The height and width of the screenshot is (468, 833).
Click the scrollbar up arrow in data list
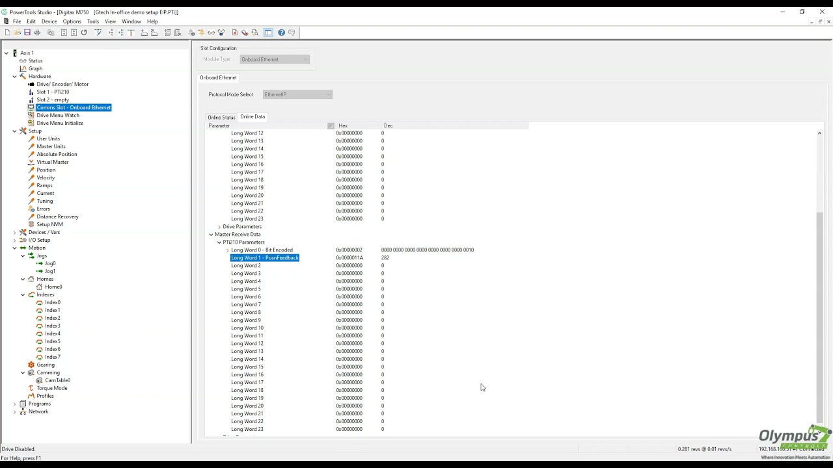[x=820, y=133]
